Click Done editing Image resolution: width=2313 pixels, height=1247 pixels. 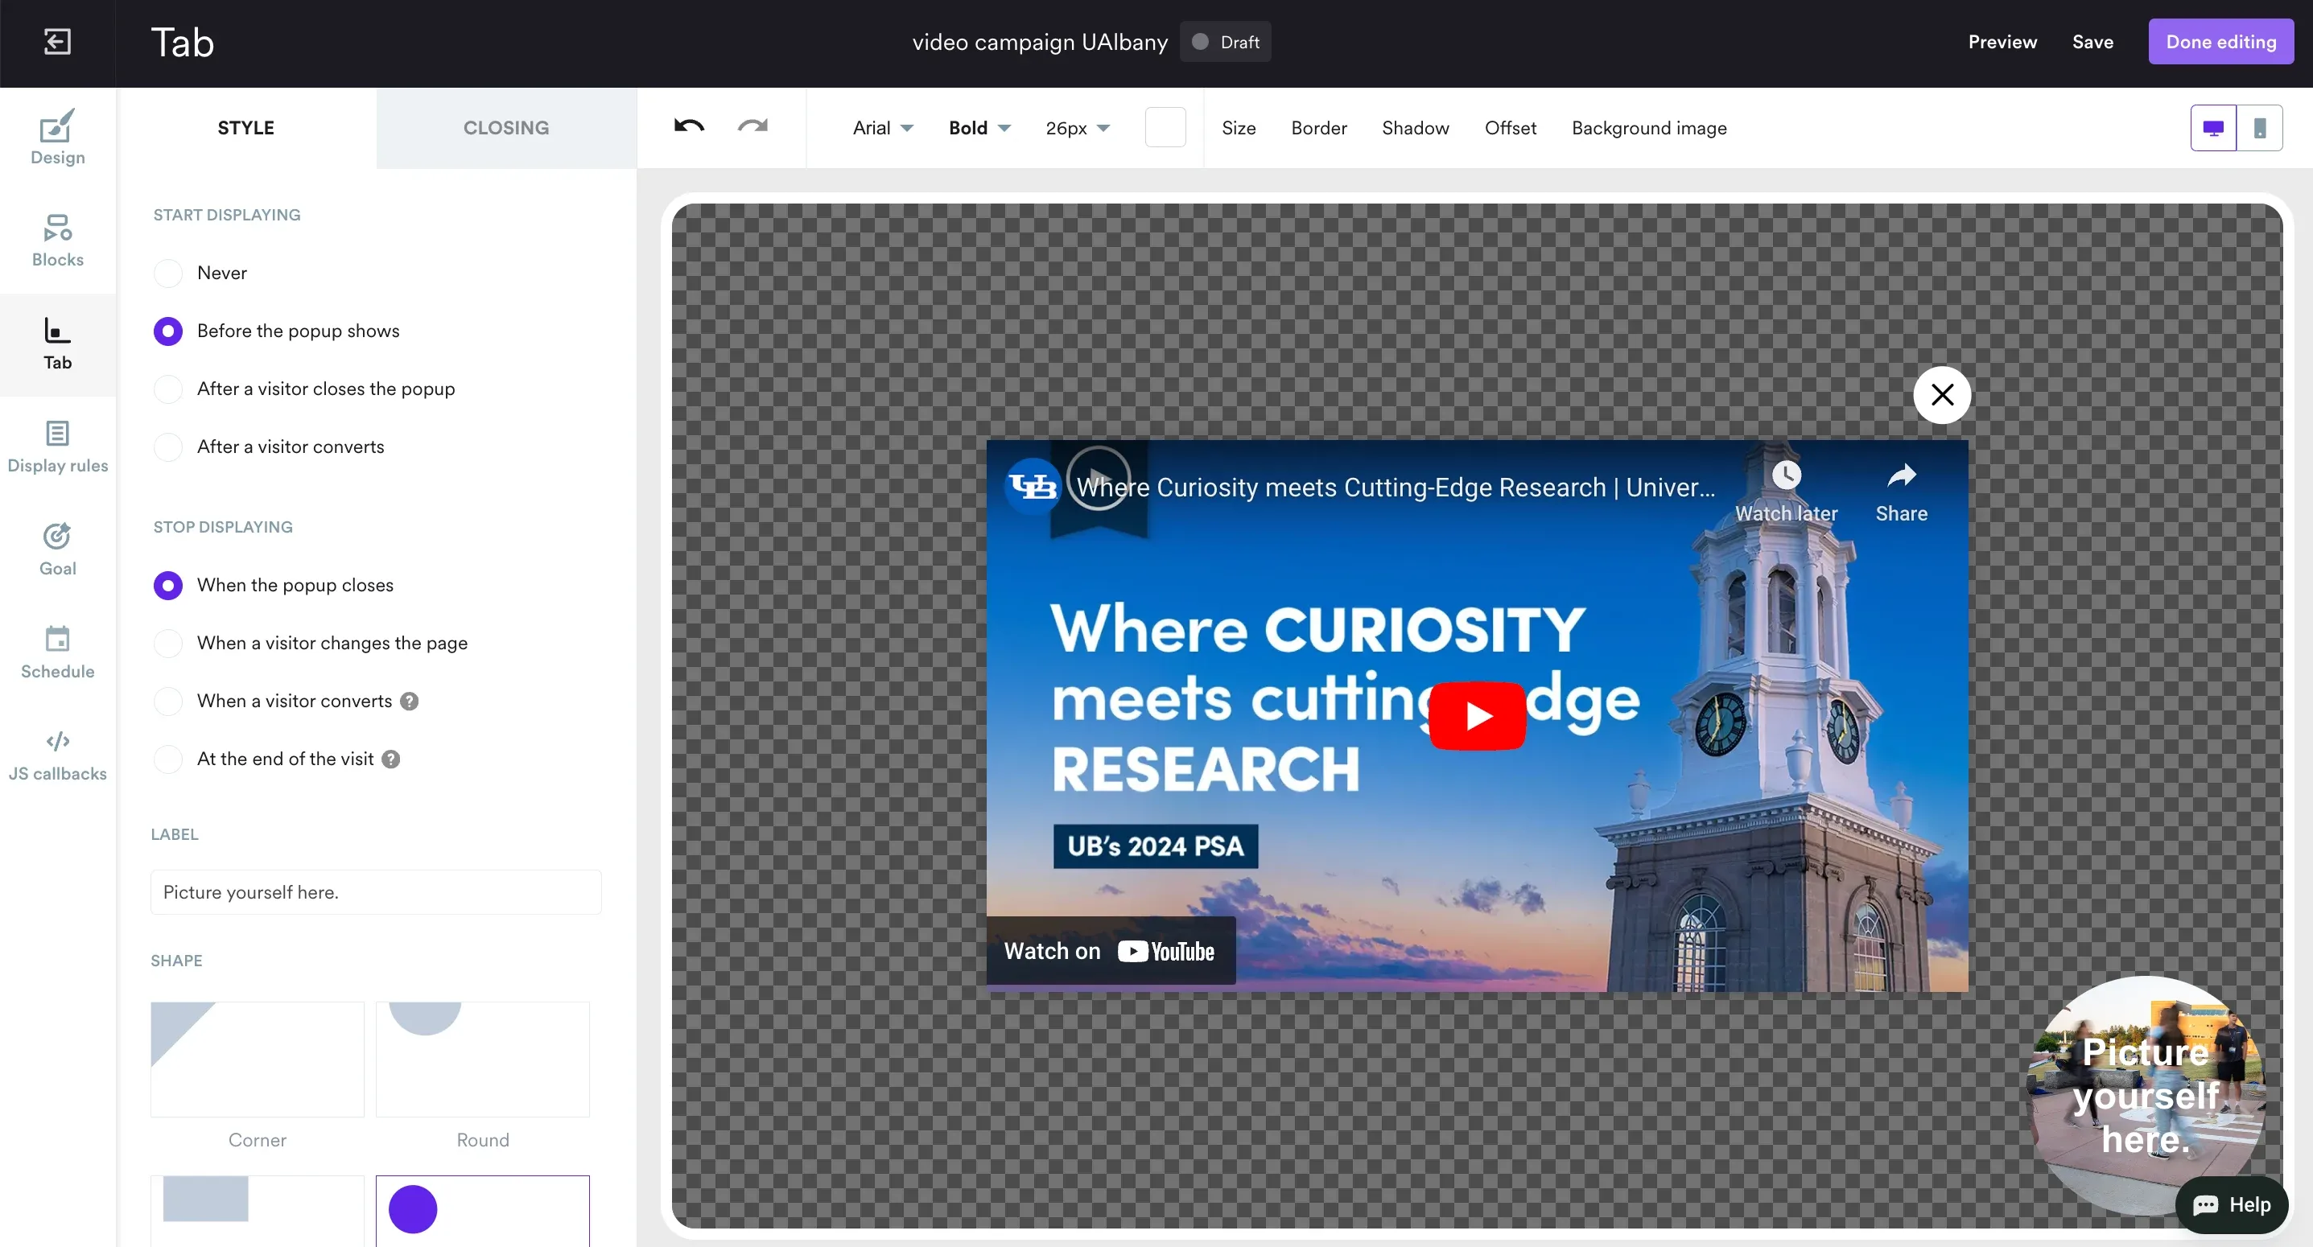[x=2220, y=42]
